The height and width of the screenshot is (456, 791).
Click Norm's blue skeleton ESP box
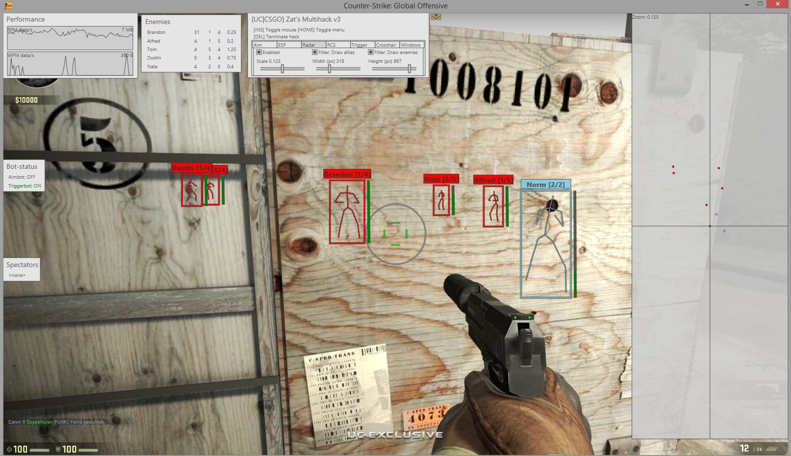[546, 244]
